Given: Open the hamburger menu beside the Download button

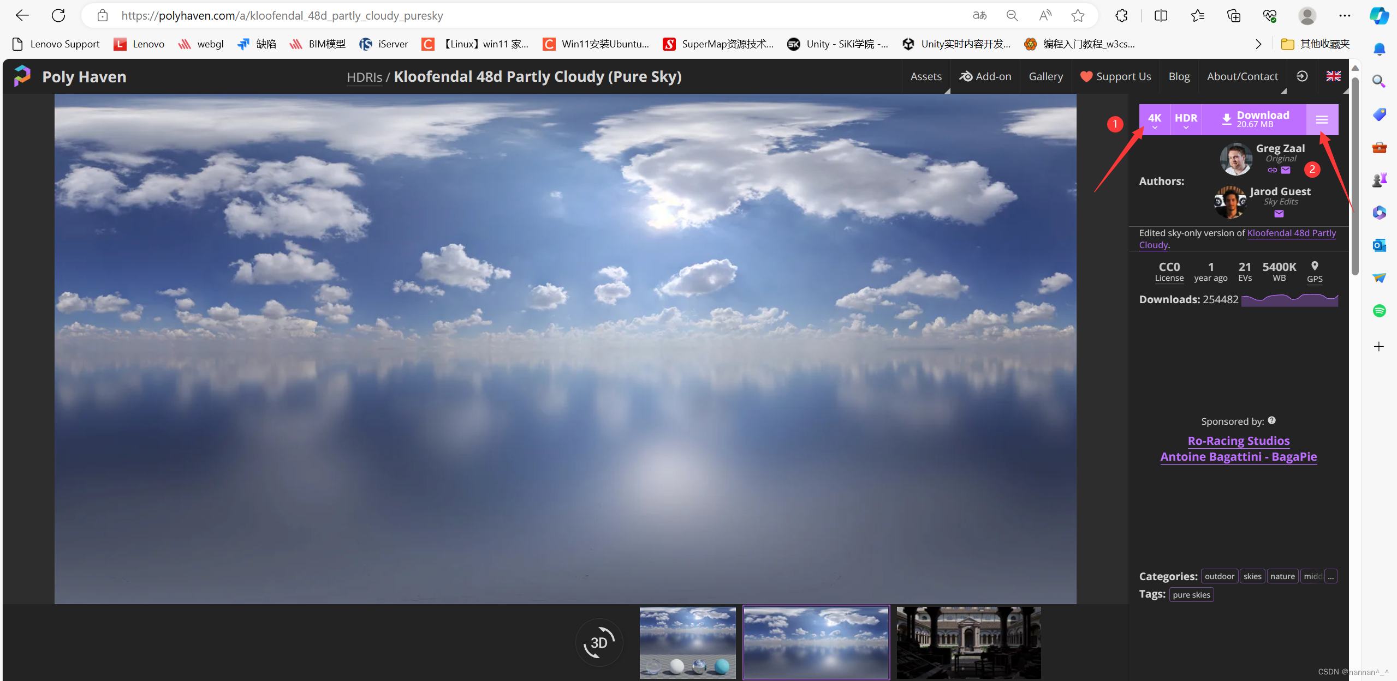Looking at the screenshot, I should 1322,119.
